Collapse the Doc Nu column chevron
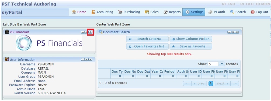Viewport: 271px width, 101px height. [133, 76]
